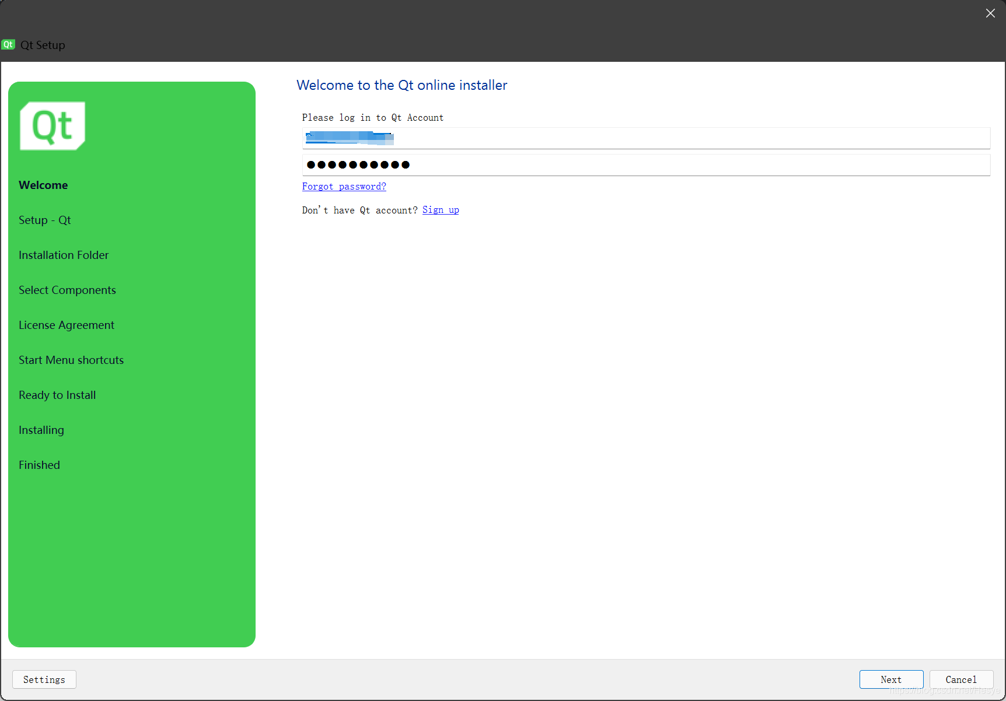Select the License Agreement step
This screenshot has height=701, width=1006.
click(x=67, y=325)
